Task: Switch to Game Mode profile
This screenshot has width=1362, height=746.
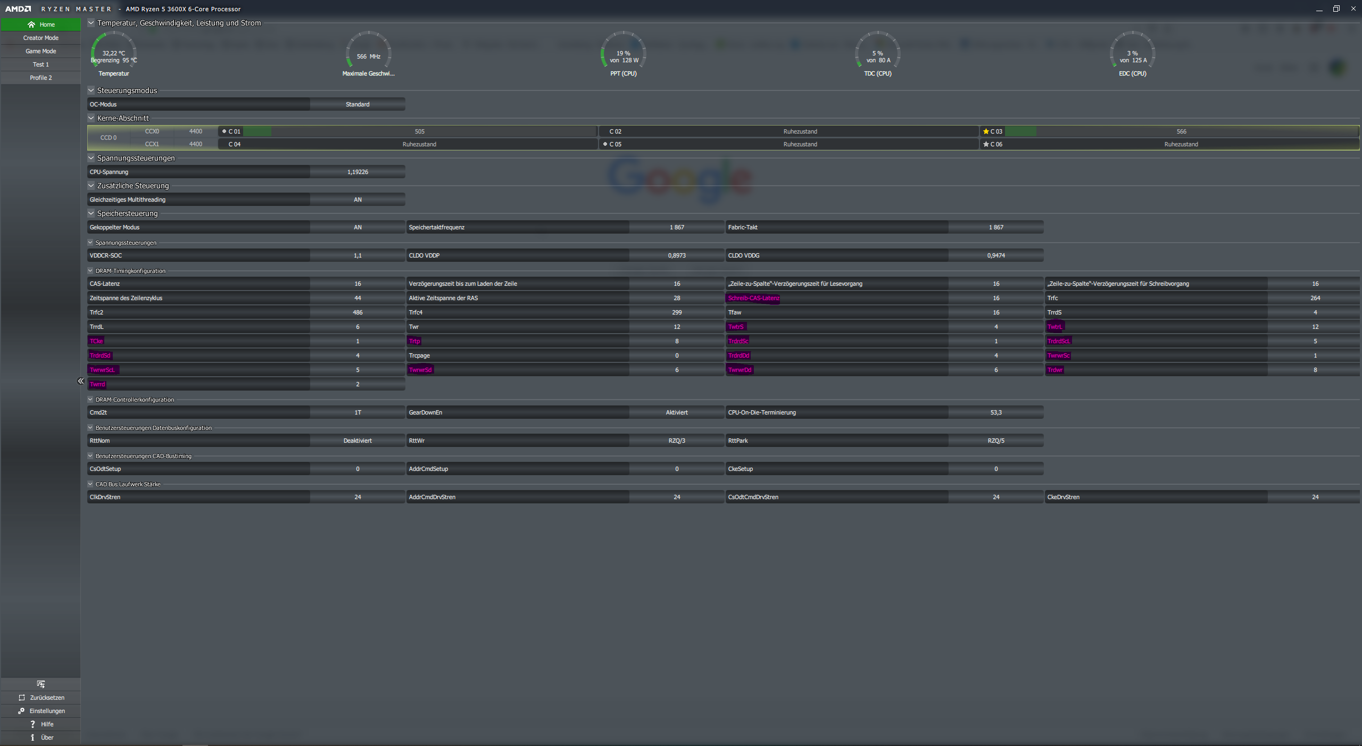Action: [x=41, y=51]
